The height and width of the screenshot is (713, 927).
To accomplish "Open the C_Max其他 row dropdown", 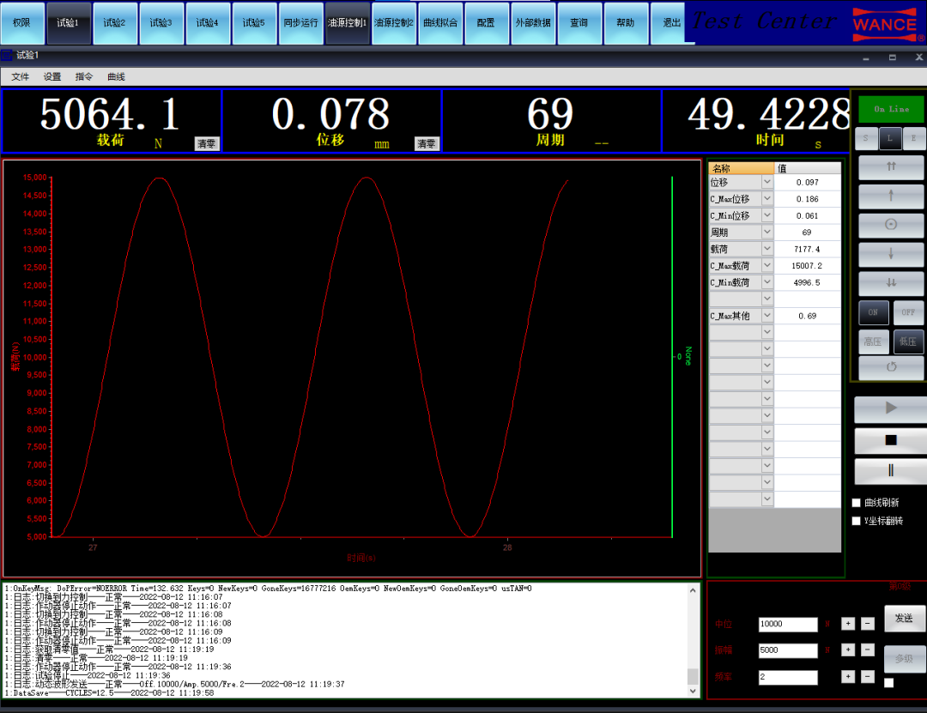I will tap(766, 316).
